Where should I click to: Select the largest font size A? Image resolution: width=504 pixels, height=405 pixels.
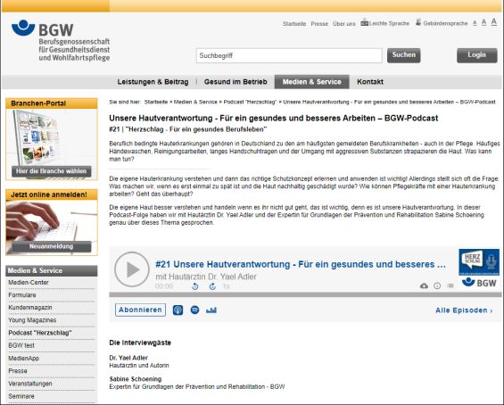[494, 22]
